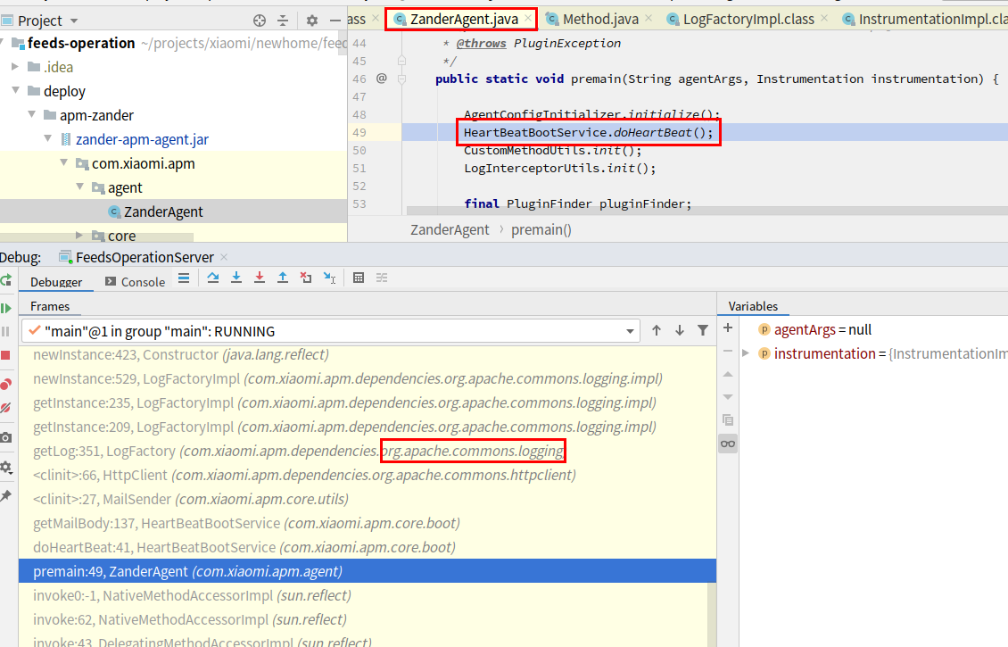1008x647 pixels.
Task: Toggle Mute Breakpoints
Action: 5,408
